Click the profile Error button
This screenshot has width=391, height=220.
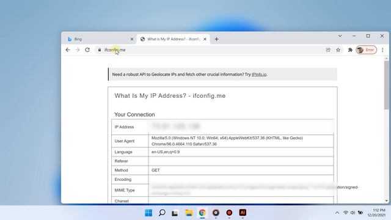(x=366, y=50)
